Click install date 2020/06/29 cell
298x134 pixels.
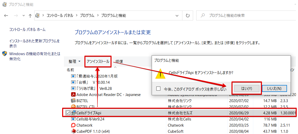tap(238, 113)
